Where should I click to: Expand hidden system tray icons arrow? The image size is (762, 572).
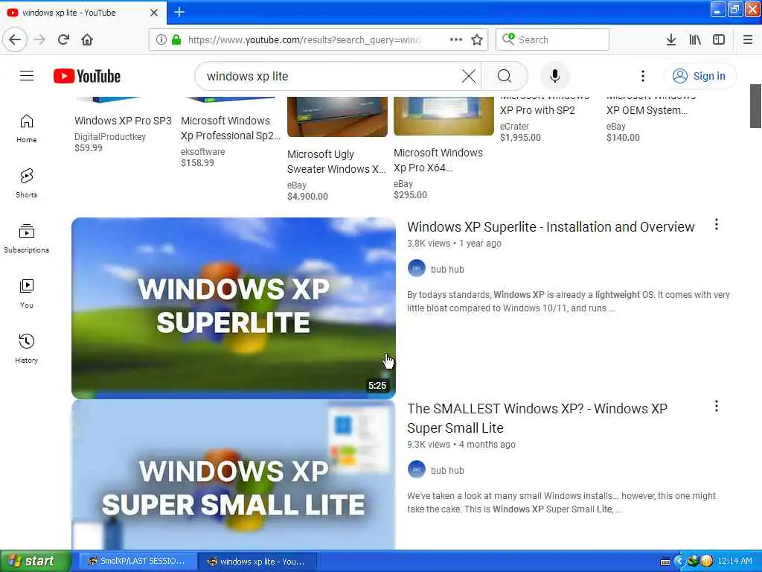(679, 562)
